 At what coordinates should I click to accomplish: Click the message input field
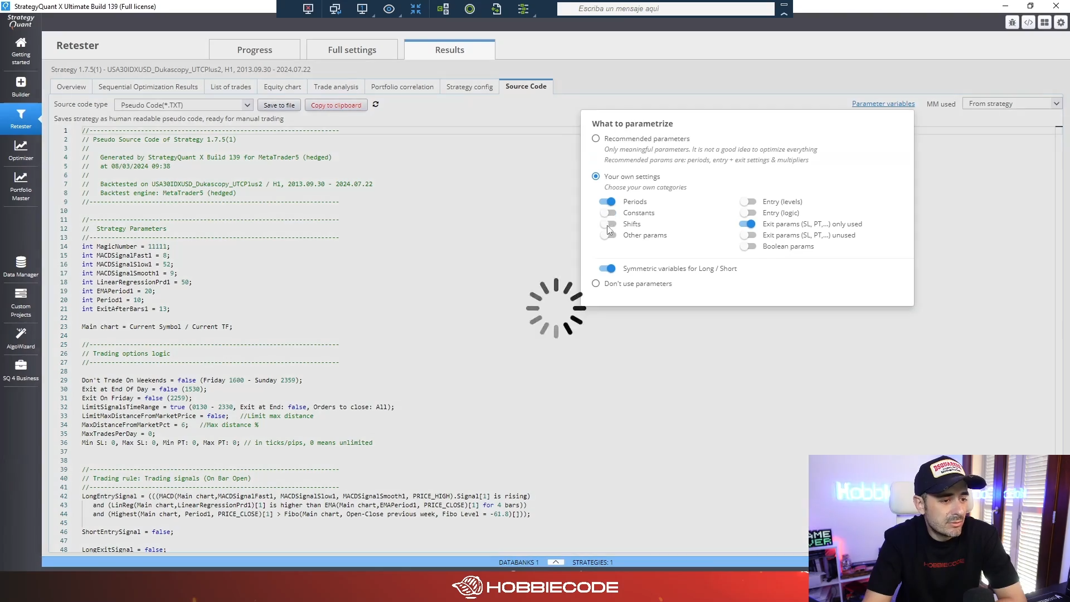666,8
